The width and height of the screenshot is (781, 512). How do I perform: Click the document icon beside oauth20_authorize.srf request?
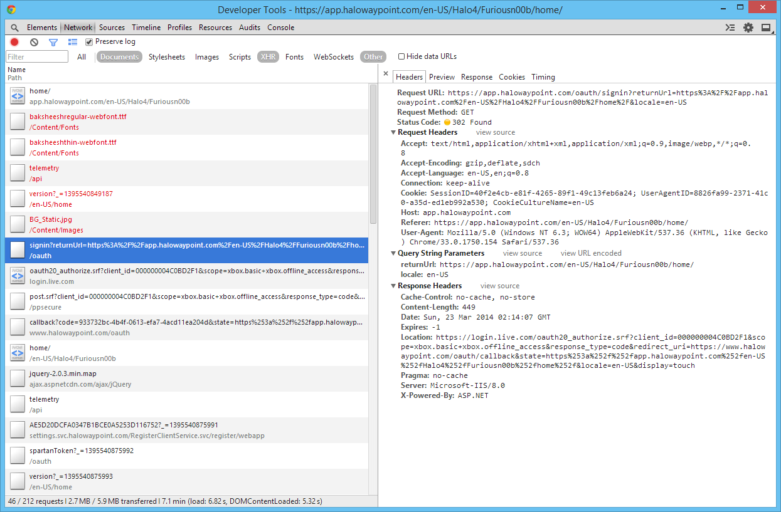pos(18,276)
